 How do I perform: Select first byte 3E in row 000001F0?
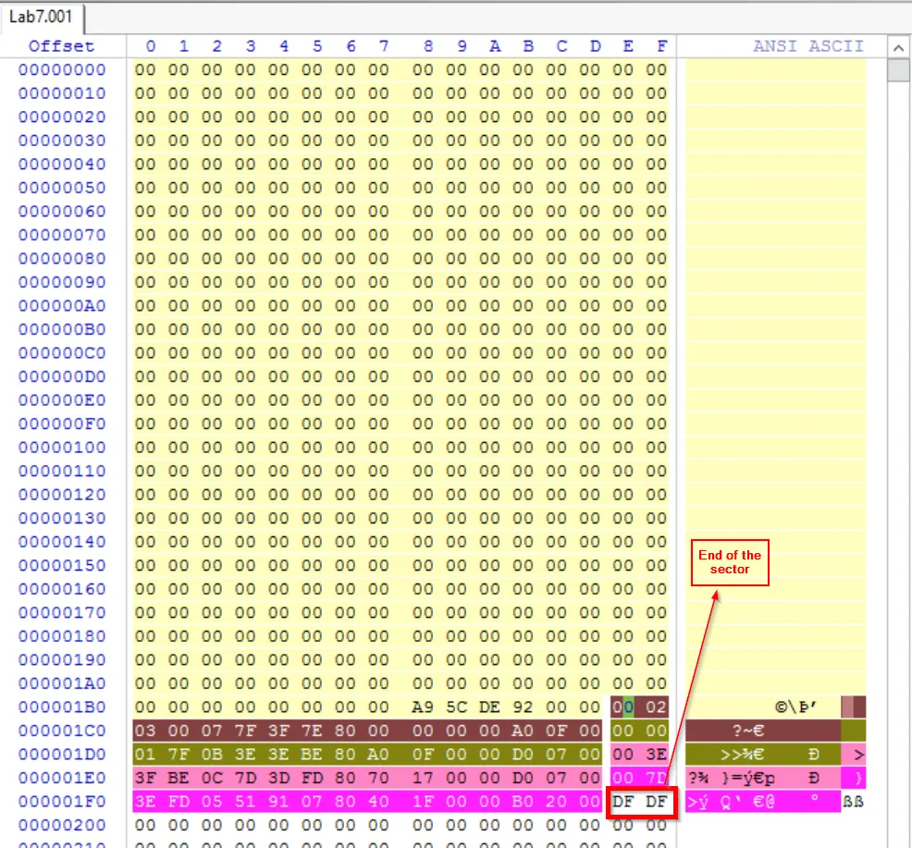(145, 802)
